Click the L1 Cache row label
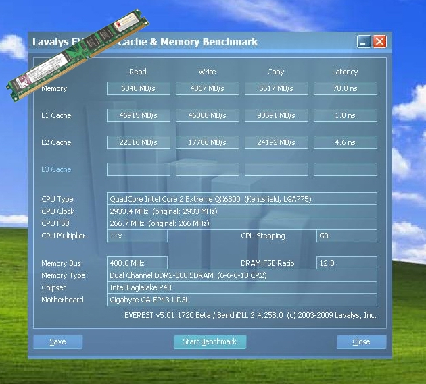 click(56, 115)
